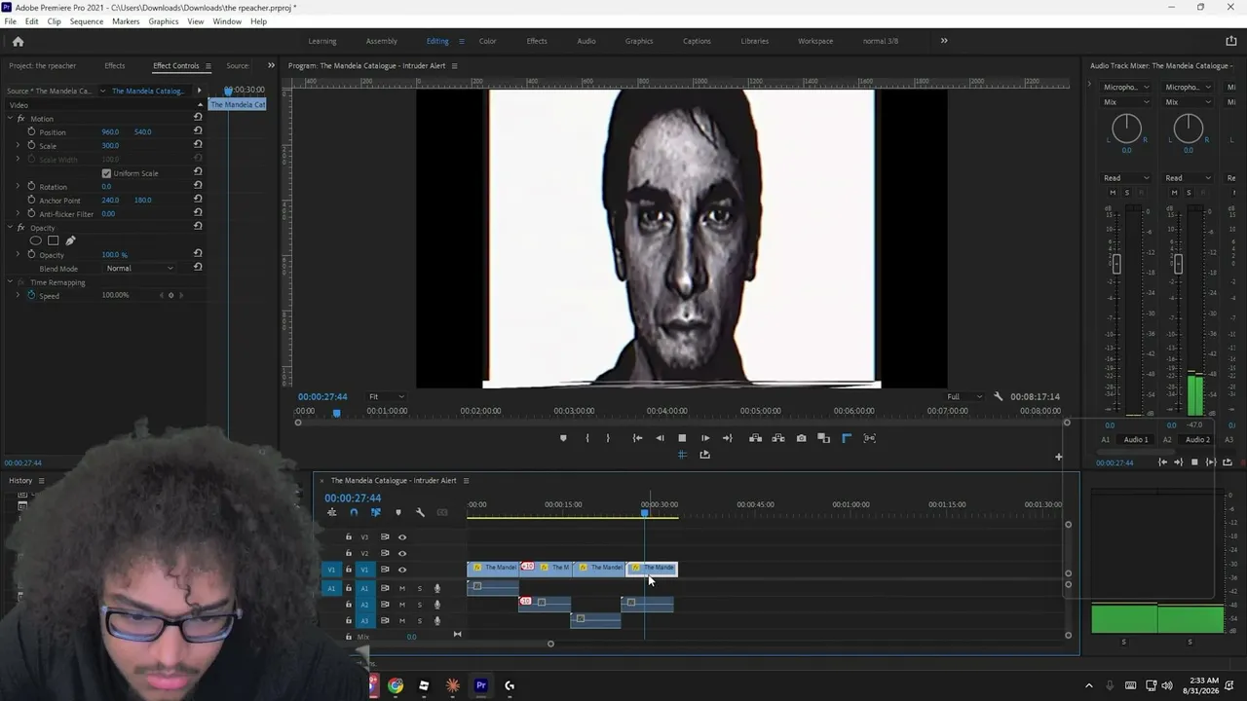
Task: Switch to the Color workspace
Action: tap(488, 41)
